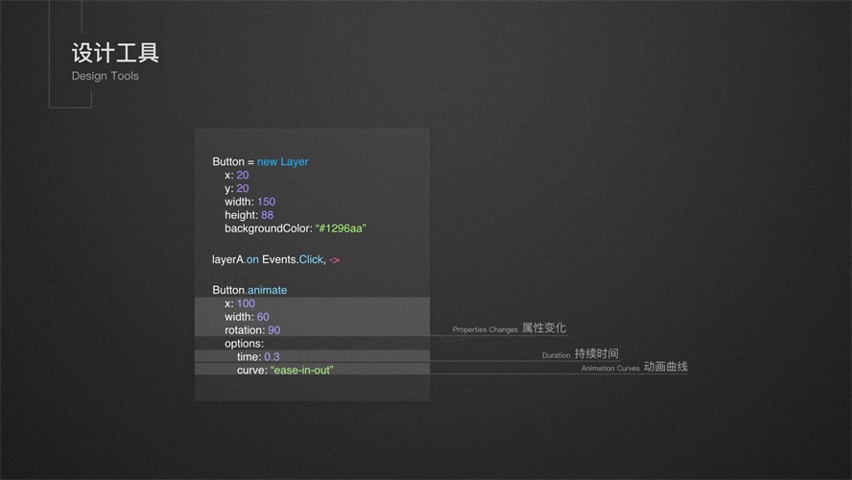852x480 pixels.
Task: Click the pink '->' arrow symbol
Action: tap(334, 260)
